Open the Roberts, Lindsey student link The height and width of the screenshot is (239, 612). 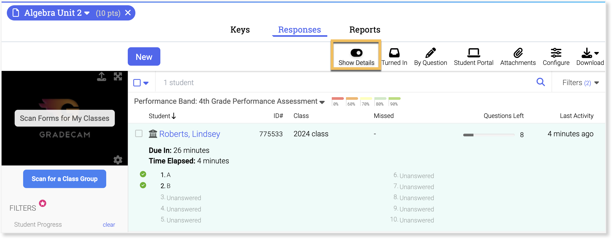(x=190, y=134)
